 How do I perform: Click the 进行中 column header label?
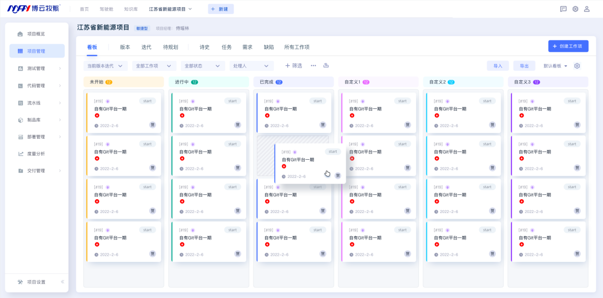(181, 82)
